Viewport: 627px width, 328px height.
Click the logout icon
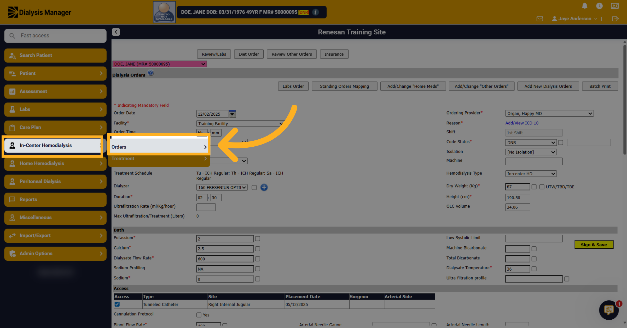(615, 19)
